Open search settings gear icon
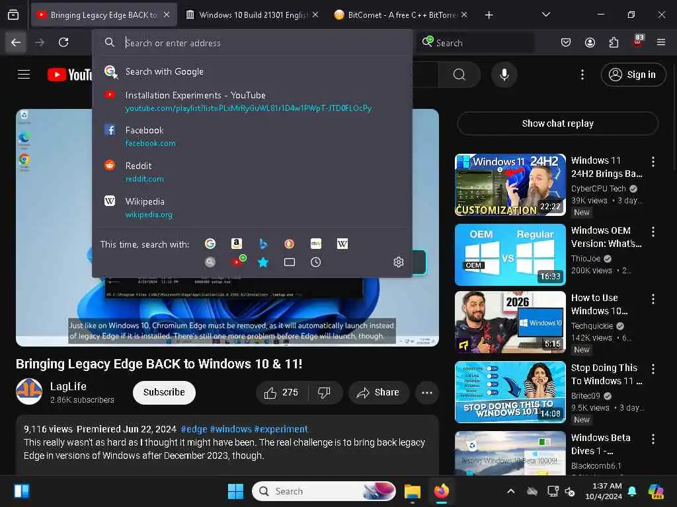The width and height of the screenshot is (677, 507). [399, 262]
